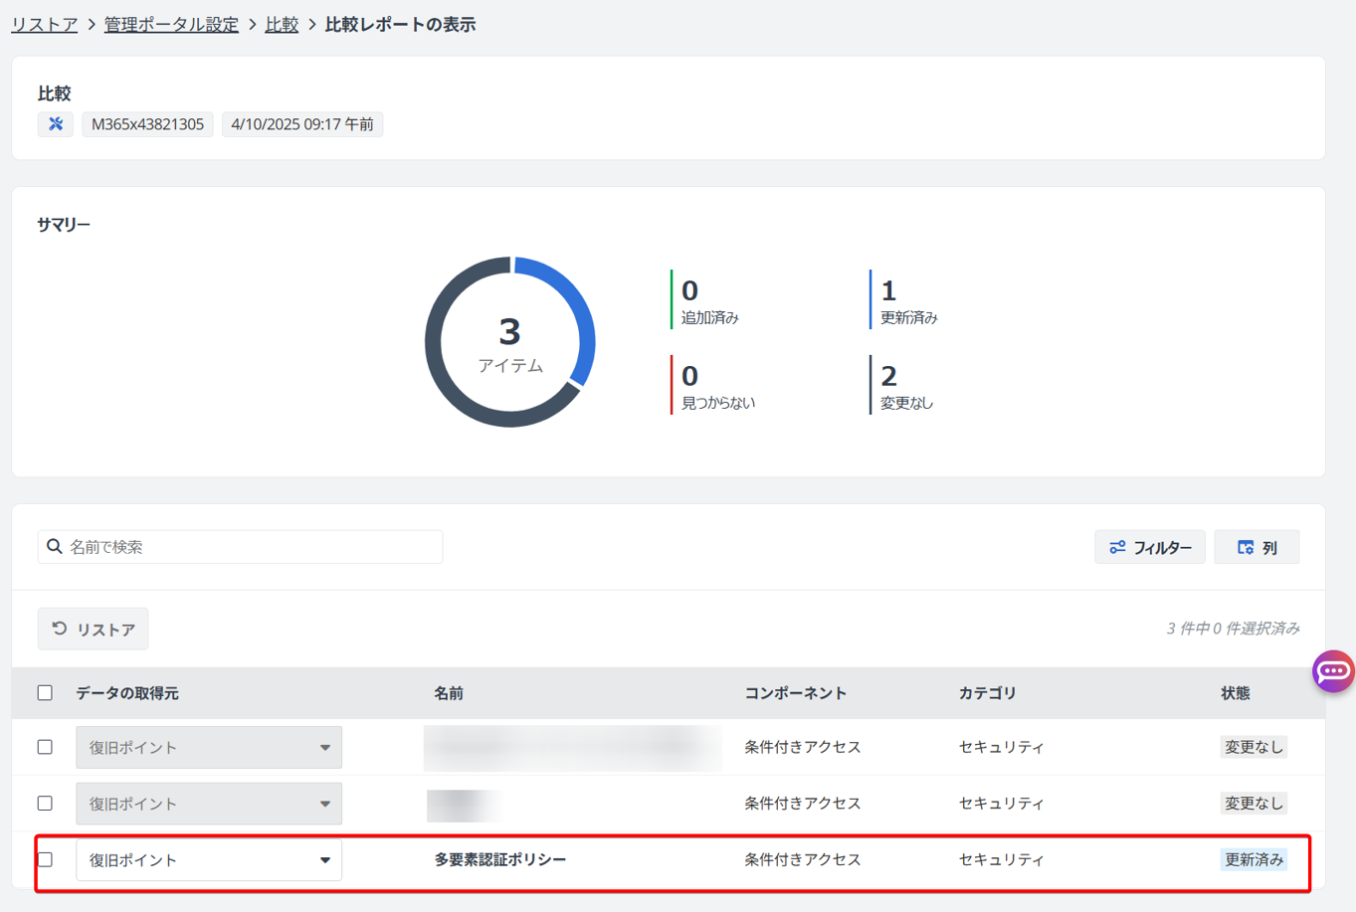Tick the second table row checkbox
Image resolution: width=1356 pixels, height=912 pixels.
tap(45, 804)
